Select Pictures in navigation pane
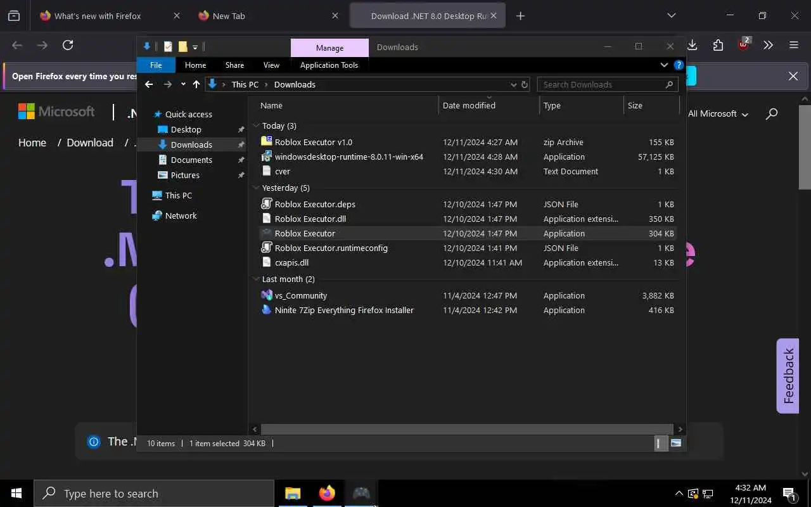This screenshot has width=811, height=507. (x=185, y=175)
